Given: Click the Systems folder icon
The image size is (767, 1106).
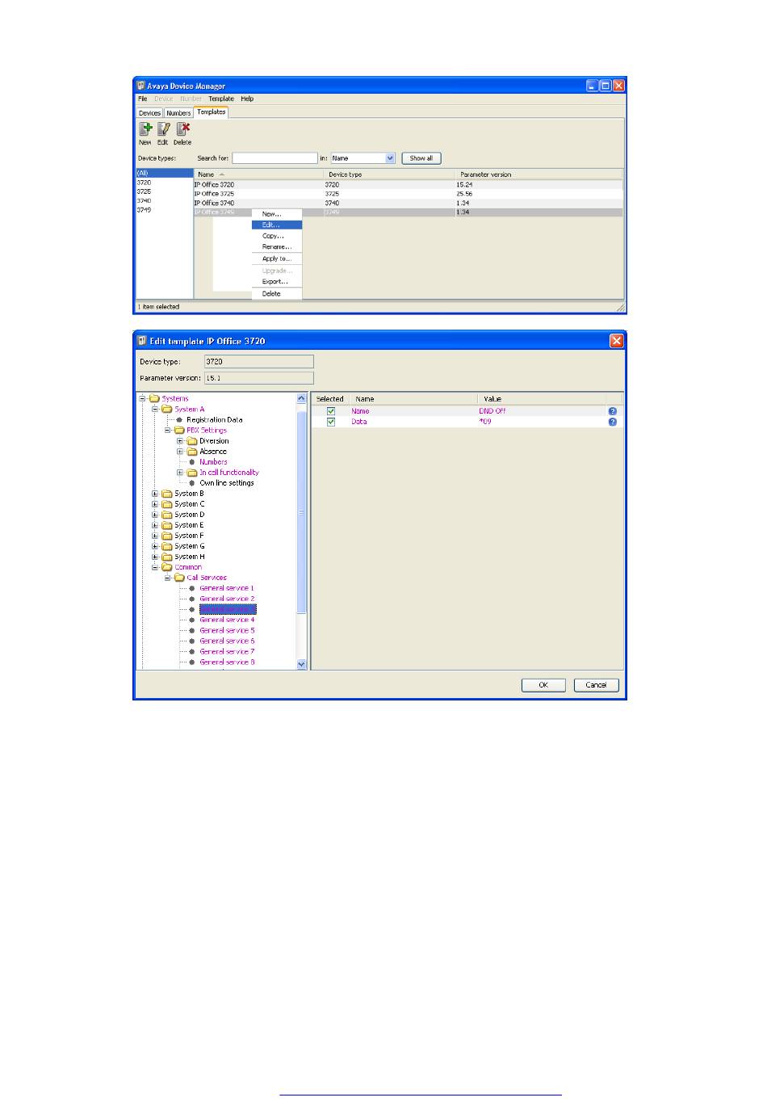Looking at the screenshot, I should 154,398.
